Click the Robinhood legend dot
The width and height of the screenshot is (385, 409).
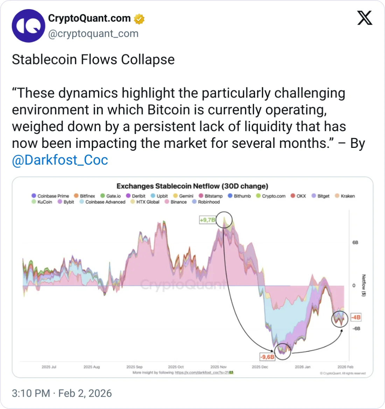click(195, 202)
